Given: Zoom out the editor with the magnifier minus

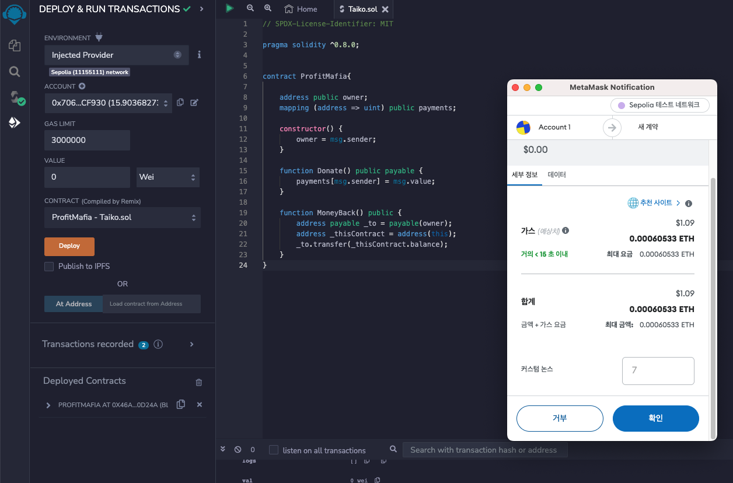Looking at the screenshot, I should [x=250, y=8].
